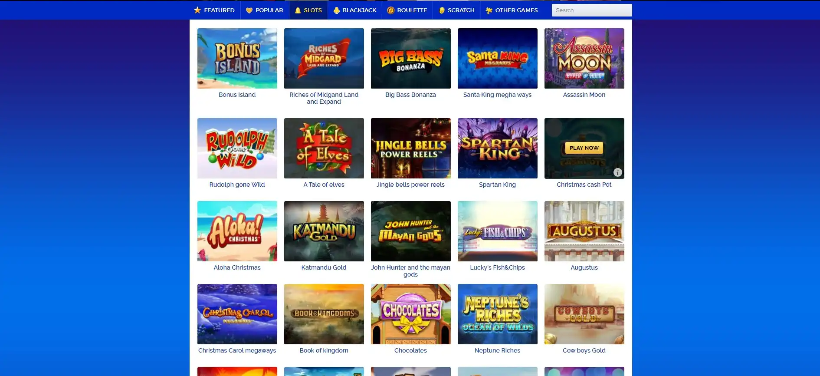Open the Big Bass Bonanza link

pyautogui.click(x=410, y=95)
